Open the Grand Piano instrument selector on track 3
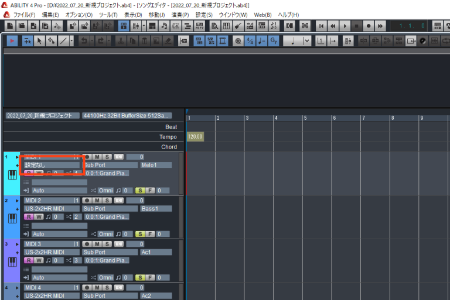This screenshot has height=300, width=450. pyautogui.click(x=107, y=260)
